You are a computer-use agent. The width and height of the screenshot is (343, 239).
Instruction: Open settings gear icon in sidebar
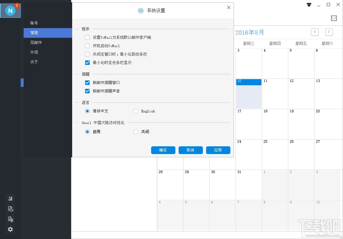pos(10,229)
